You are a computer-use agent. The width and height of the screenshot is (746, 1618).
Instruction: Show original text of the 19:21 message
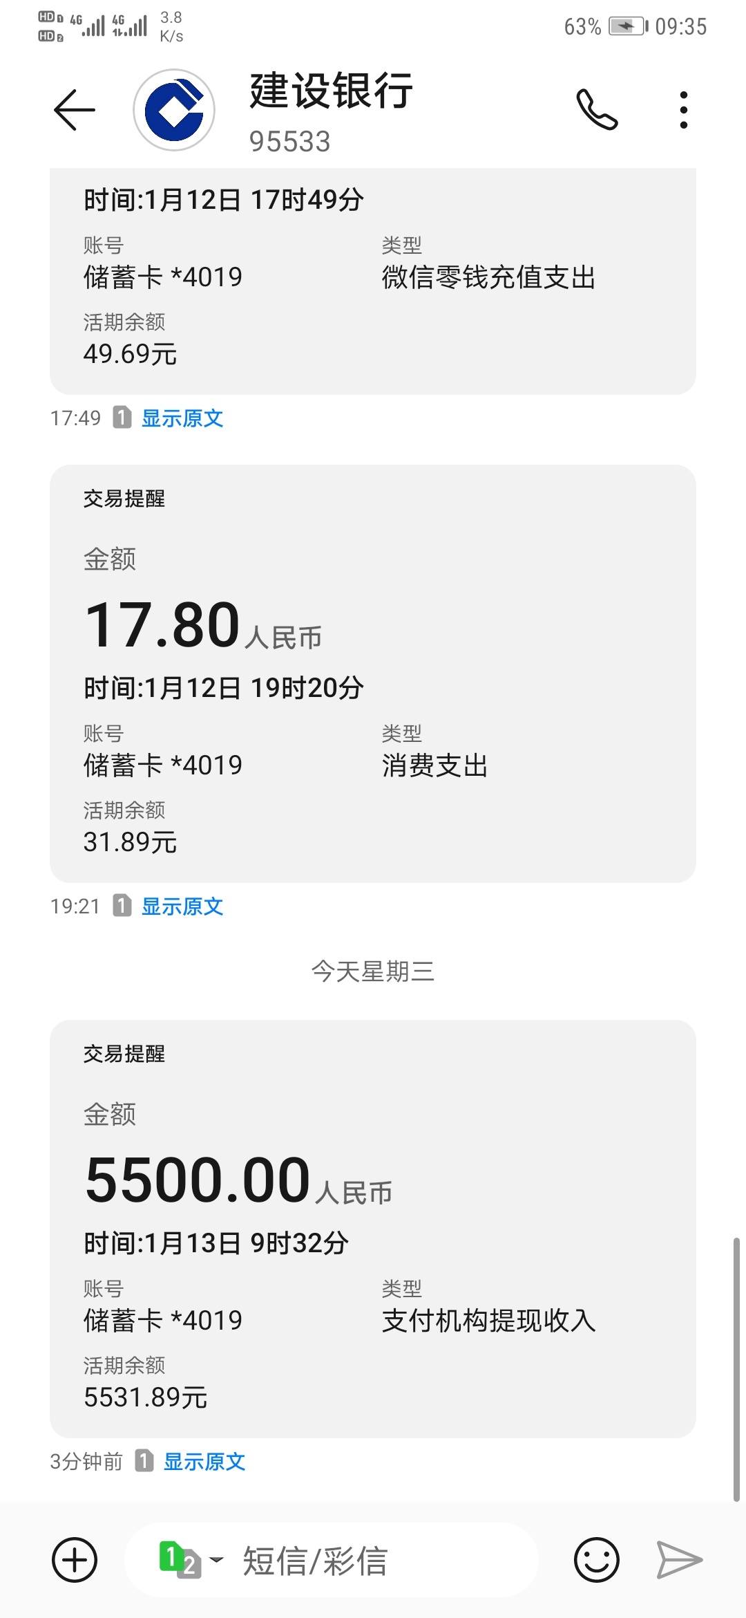point(182,906)
